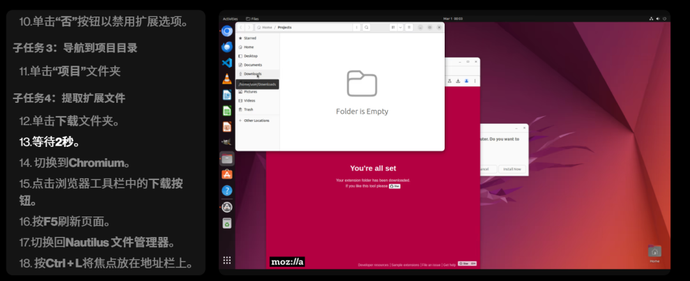Open Trash in Files sidebar
The height and width of the screenshot is (281, 690).
257,109
